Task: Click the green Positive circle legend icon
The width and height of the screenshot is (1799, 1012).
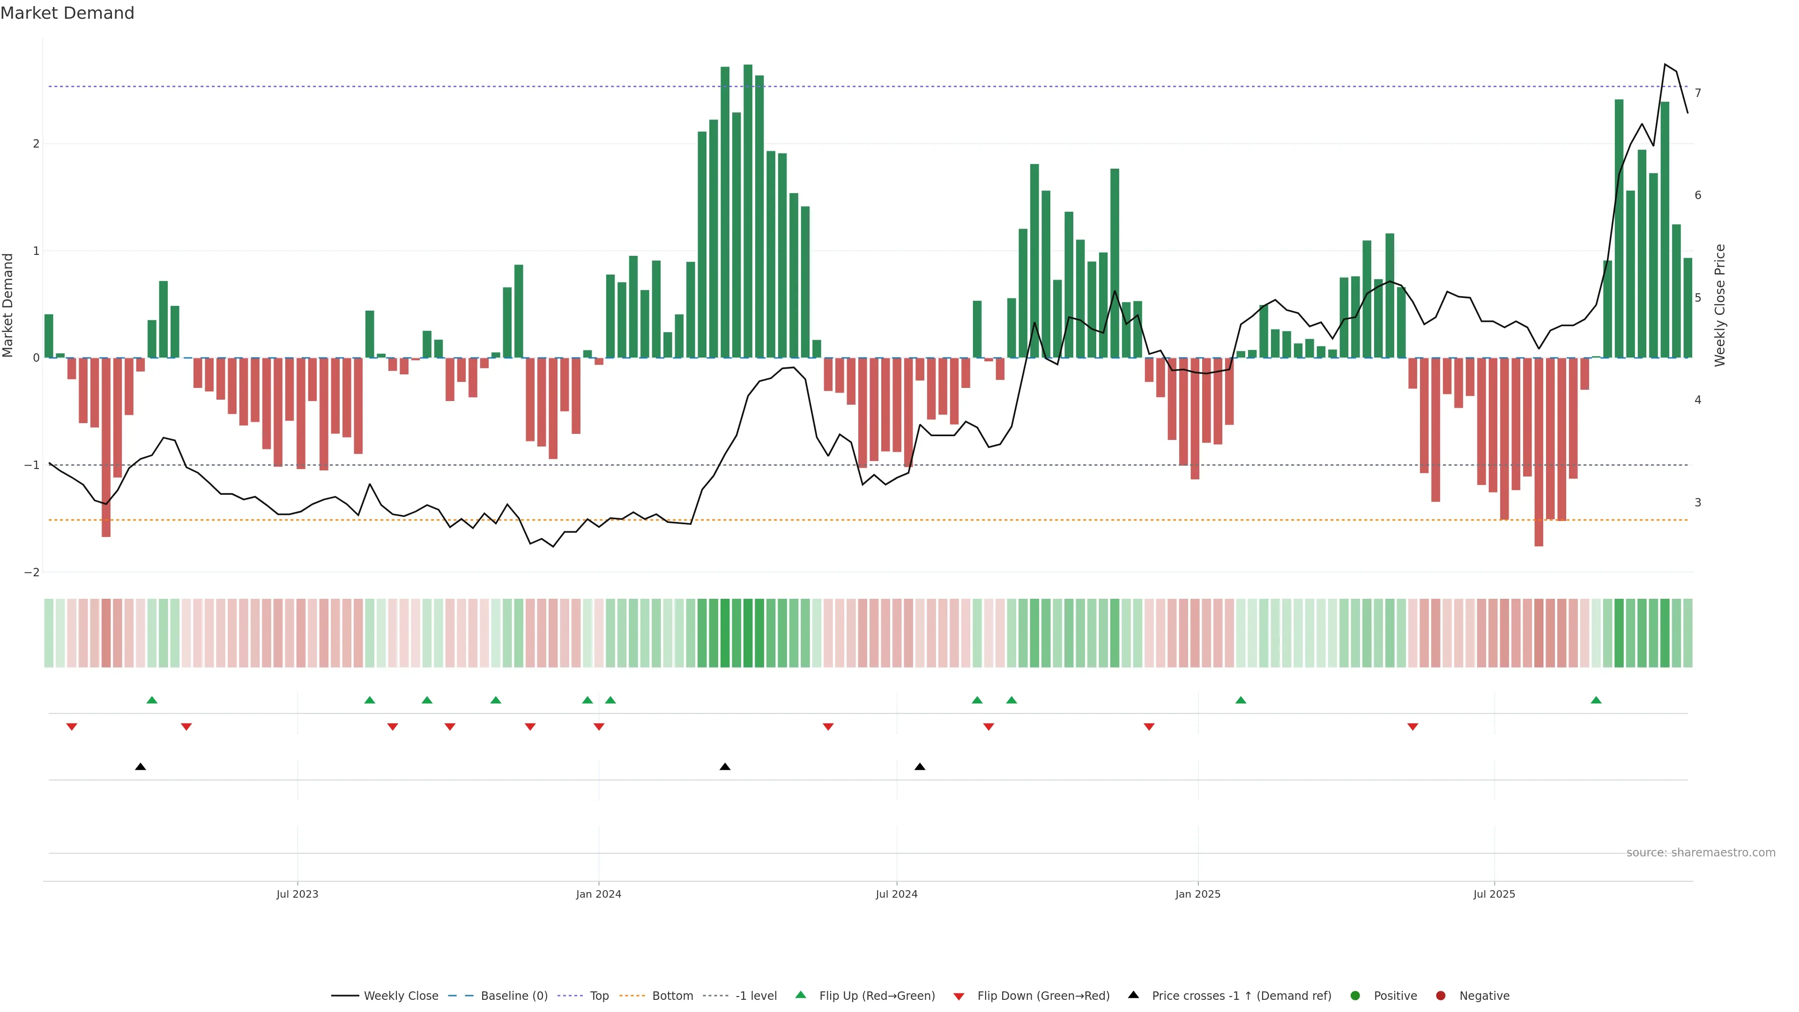Action: click(x=1355, y=995)
